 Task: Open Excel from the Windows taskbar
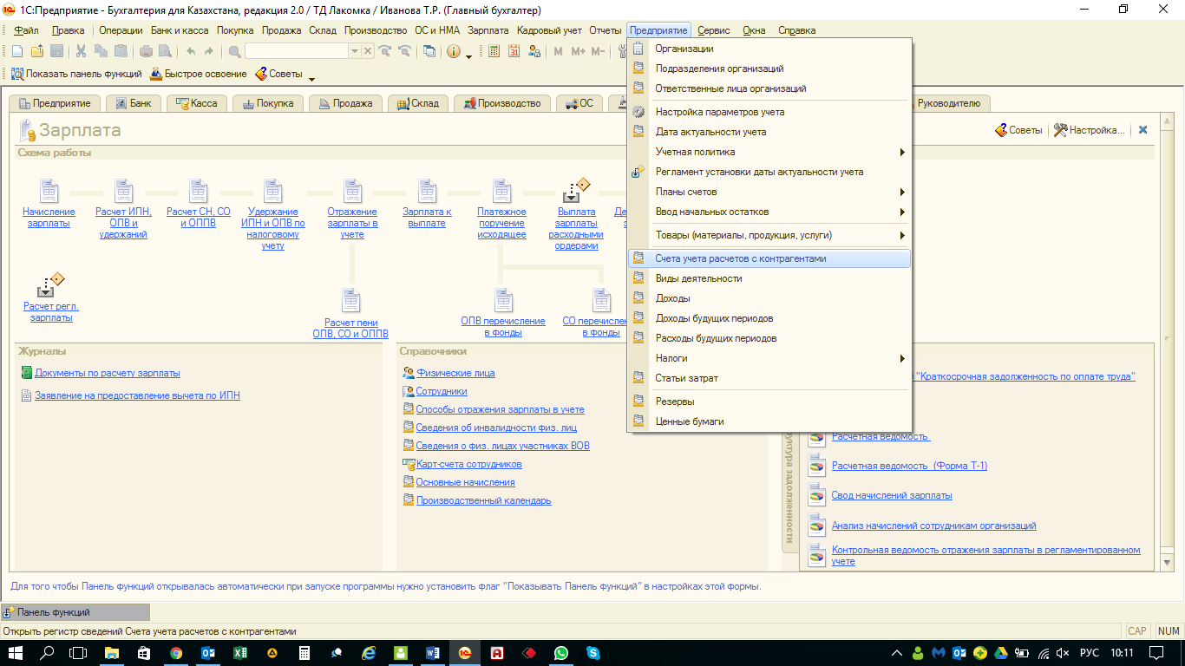pos(239,653)
